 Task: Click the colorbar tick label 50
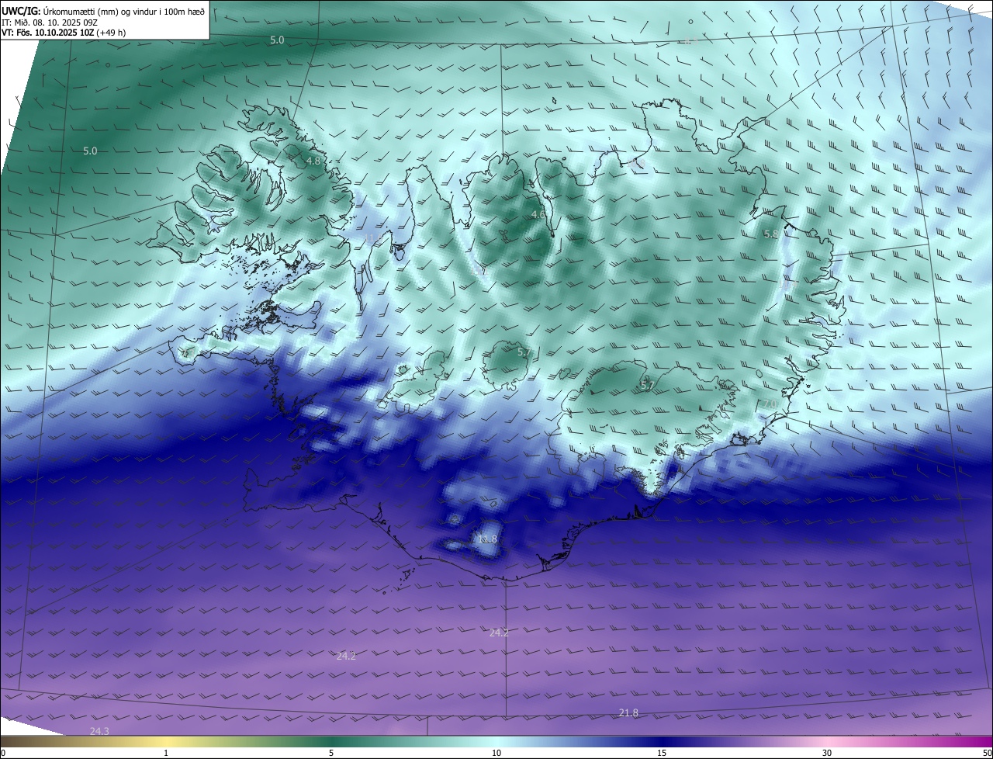point(987,753)
